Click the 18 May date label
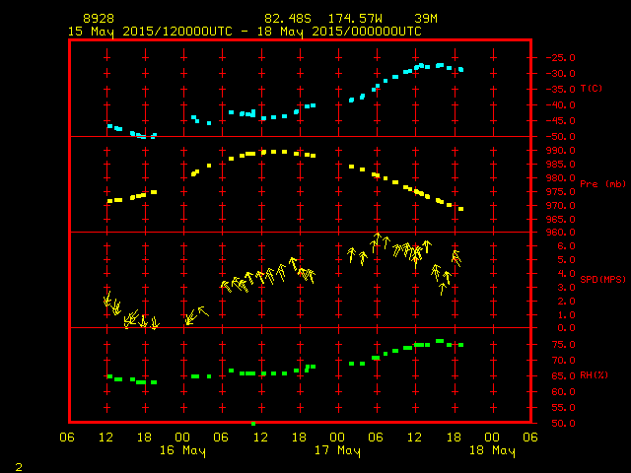631x473 pixels. pyautogui.click(x=492, y=450)
